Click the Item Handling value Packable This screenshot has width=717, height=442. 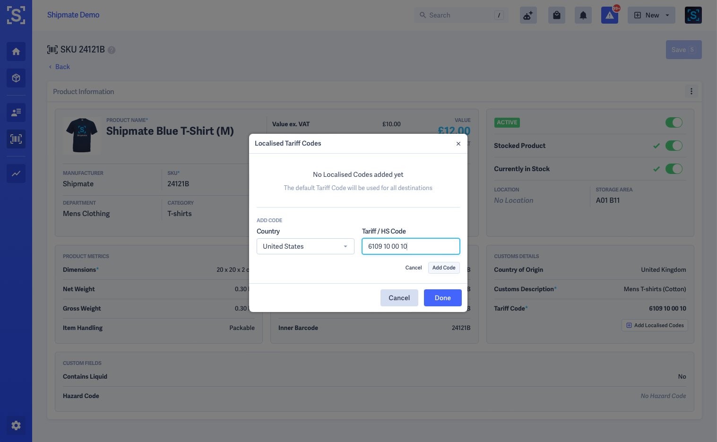point(242,328)
